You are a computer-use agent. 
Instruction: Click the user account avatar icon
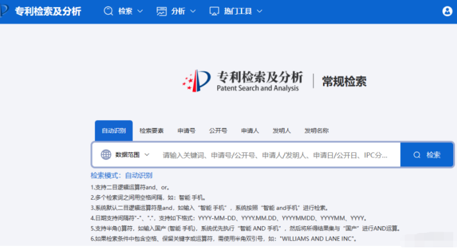tap(447, 11)
